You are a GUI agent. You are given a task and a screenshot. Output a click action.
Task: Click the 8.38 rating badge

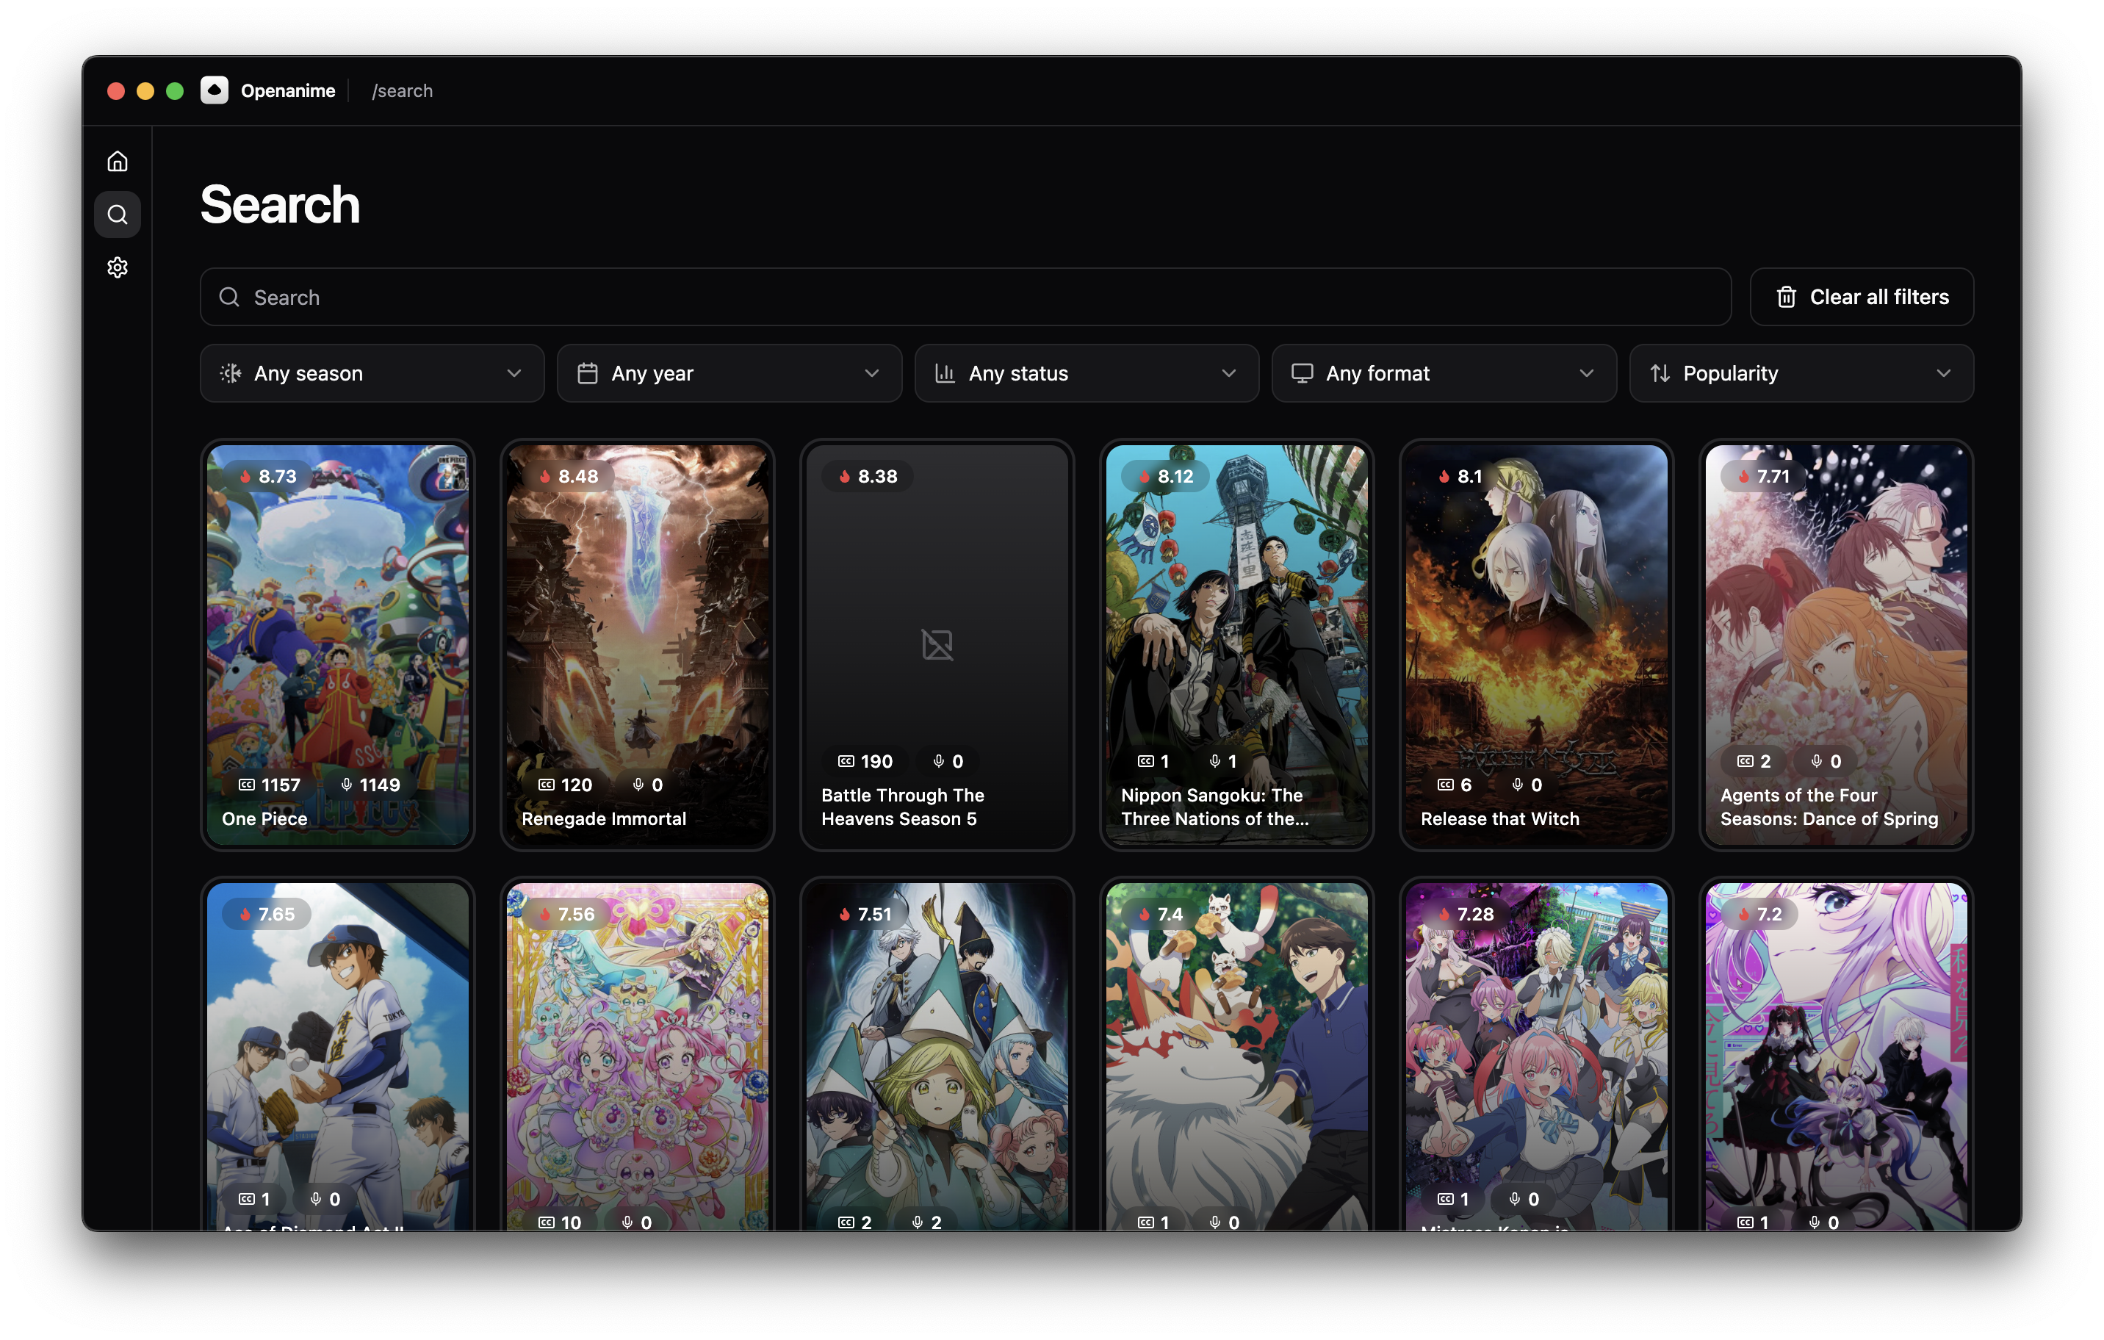coord(868,476)
